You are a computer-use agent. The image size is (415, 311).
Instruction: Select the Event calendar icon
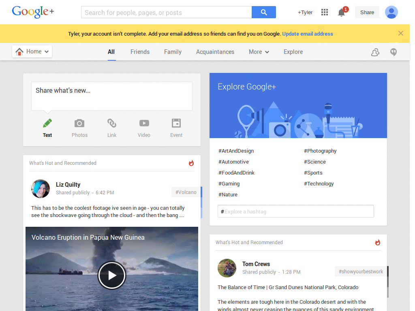[176, 123]
